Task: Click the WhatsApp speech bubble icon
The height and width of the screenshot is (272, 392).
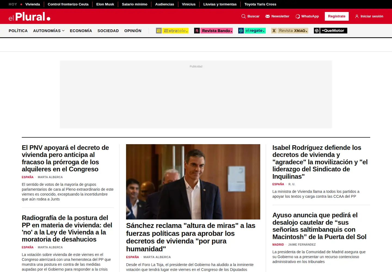Action: [298, 16]
